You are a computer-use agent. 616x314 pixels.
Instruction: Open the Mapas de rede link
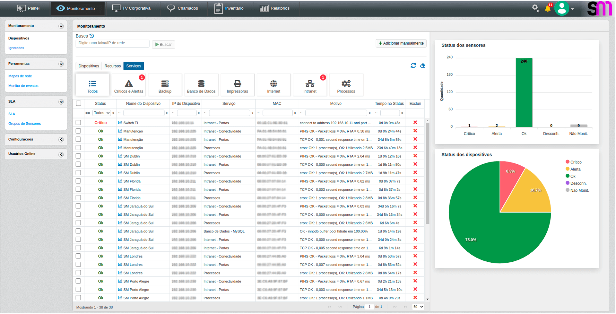20,76
